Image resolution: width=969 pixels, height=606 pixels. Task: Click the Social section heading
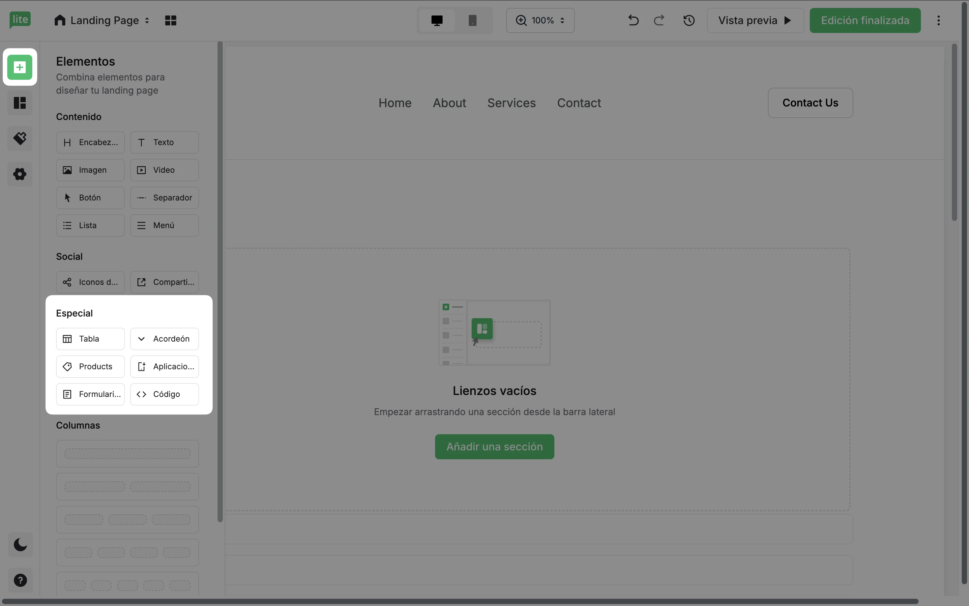tap(69, 257)
